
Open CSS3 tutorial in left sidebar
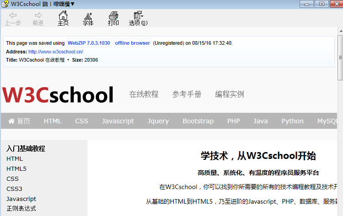pyautogui.click(x=14, y=189)
